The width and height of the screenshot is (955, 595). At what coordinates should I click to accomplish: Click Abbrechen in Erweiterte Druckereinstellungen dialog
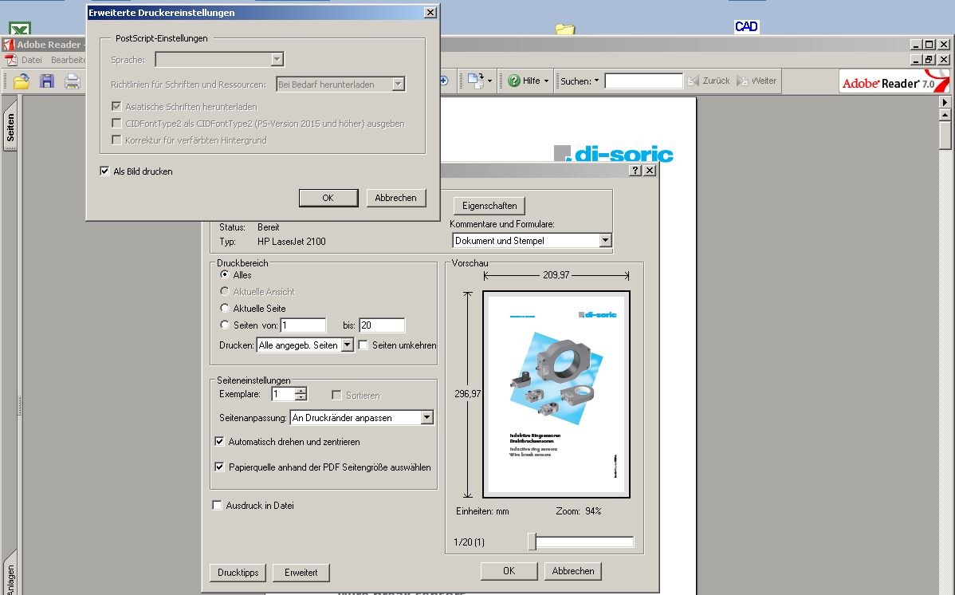pos(396,198)
